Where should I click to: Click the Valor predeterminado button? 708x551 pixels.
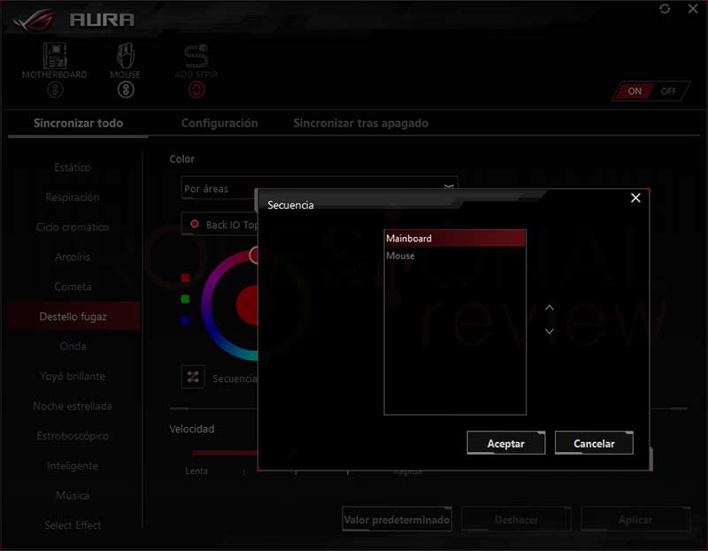click(396, 519)
